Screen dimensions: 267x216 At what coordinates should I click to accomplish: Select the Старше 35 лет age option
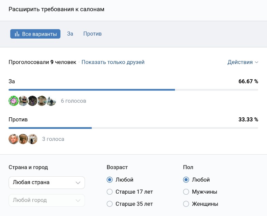[110, 204]
